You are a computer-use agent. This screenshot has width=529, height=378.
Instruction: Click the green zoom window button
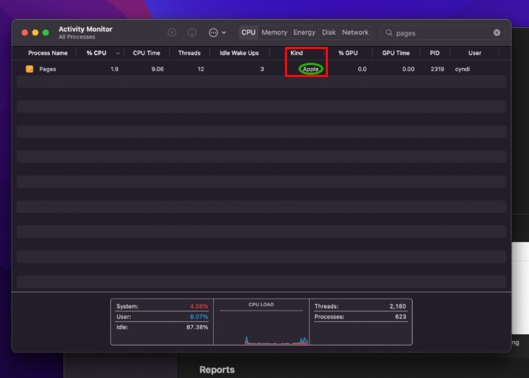pos(45,33)
